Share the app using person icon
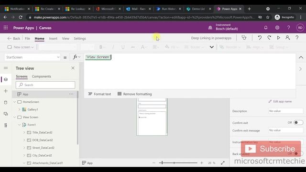This screenshot has height=172, width=306. 288,38
